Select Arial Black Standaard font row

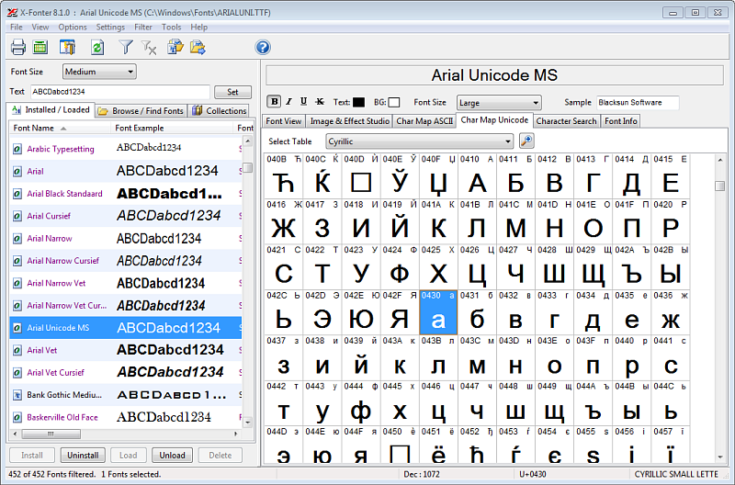(126, 194)
